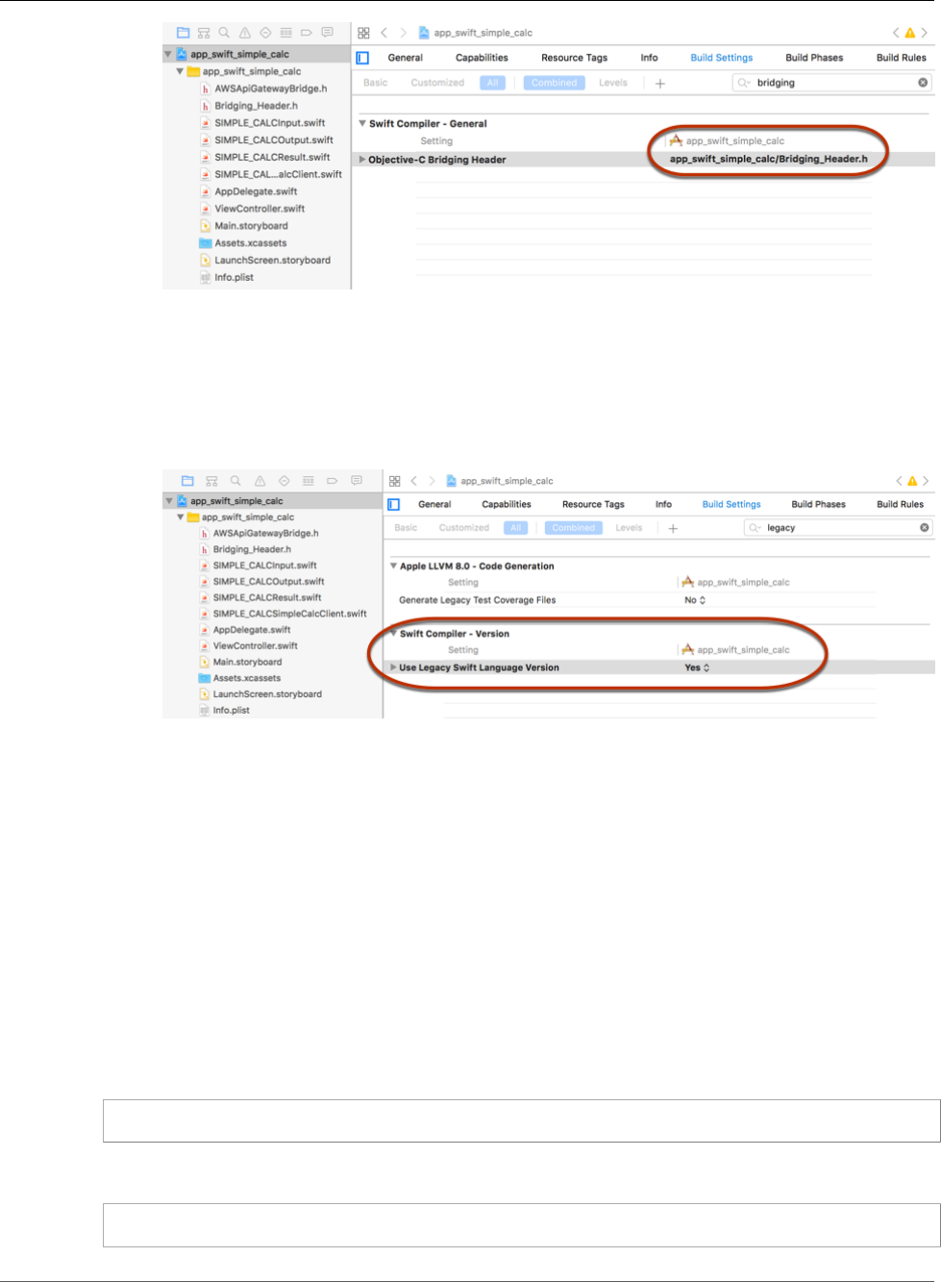This screenshot has width=941, height=1282.
Task: Switch to Build Rules tab in legacy-search window
Action: 900,504
